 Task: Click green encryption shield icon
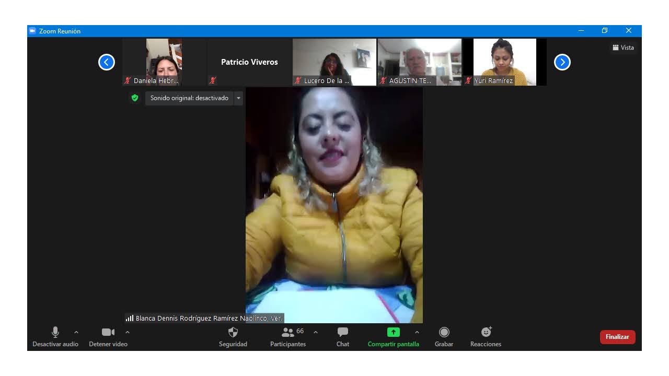[135, 98]
